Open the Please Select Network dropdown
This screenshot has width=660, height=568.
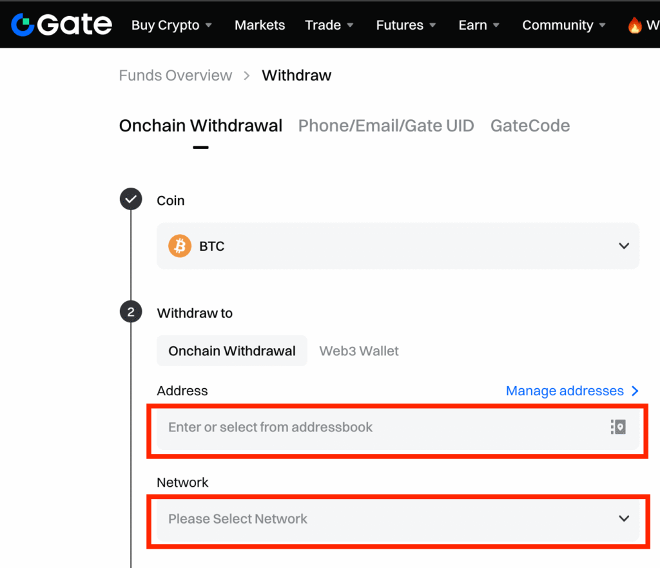pyautogui.click(x=398, y=518)
